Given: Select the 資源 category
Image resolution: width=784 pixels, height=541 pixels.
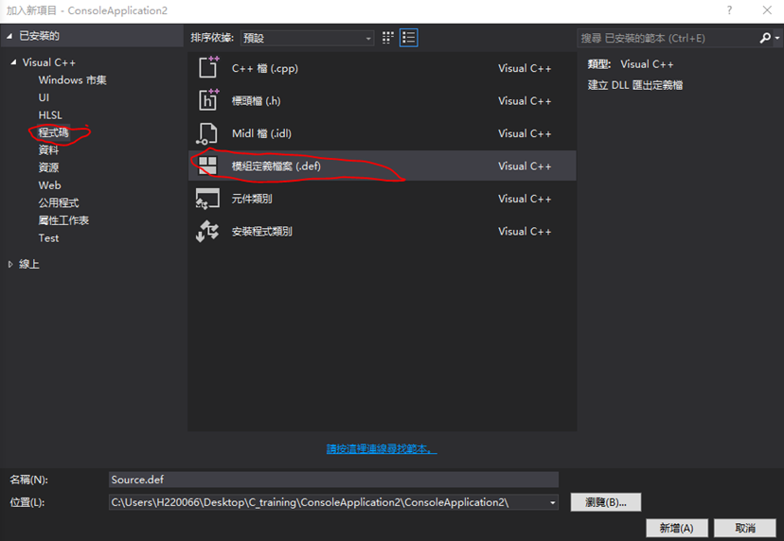Looking at the screenshot, I should (48, 167).
